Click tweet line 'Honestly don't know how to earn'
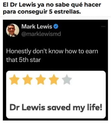This screenshot has height=123, width=111. coord(52,51)
